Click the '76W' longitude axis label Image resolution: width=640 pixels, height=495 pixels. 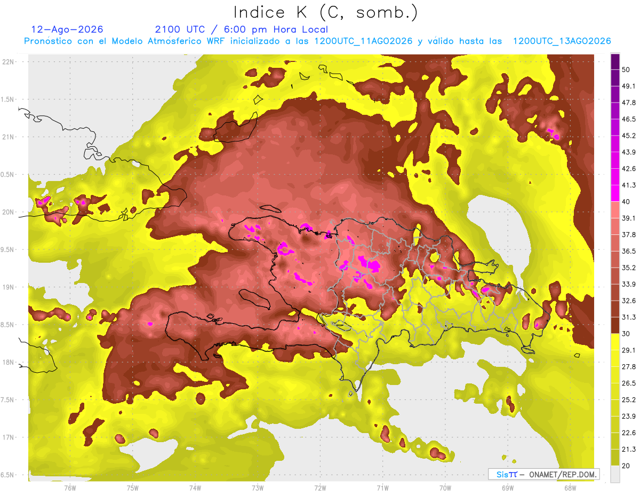click(x=70, y=488)
